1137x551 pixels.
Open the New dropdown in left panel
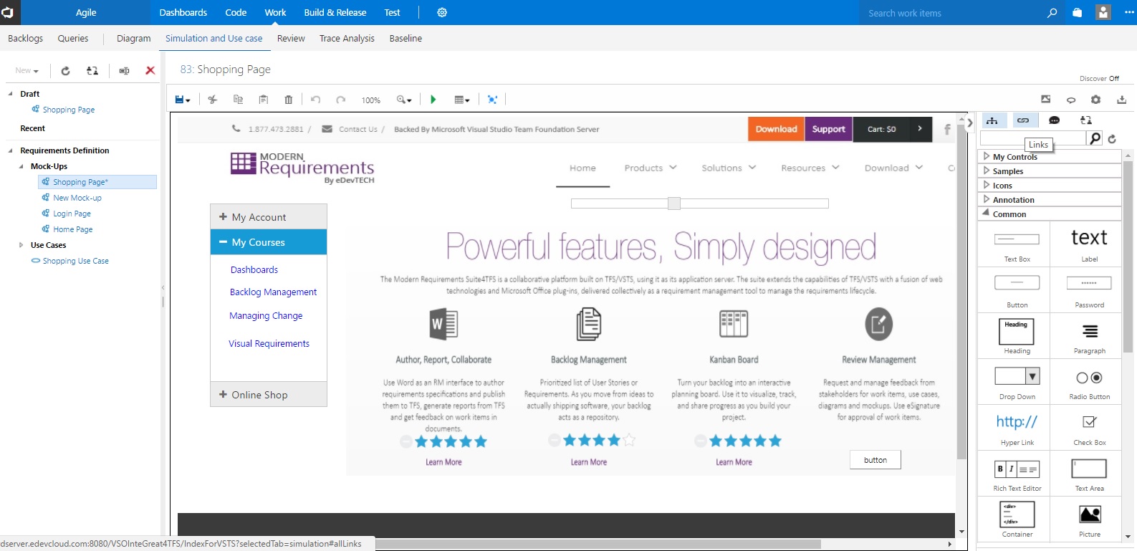click(27, 70)
